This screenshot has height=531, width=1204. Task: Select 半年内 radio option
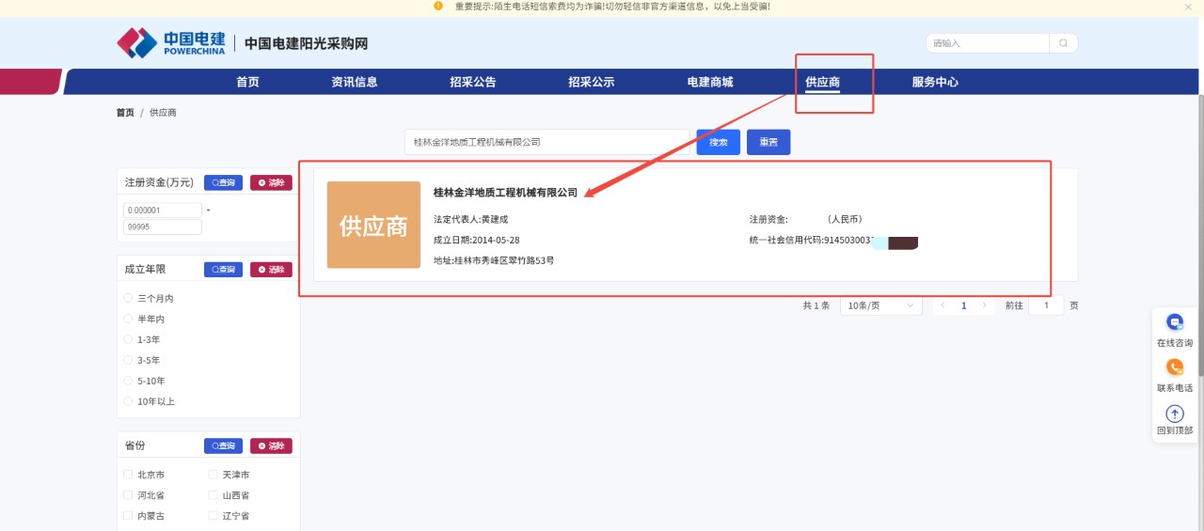click(x=128, y=319)
